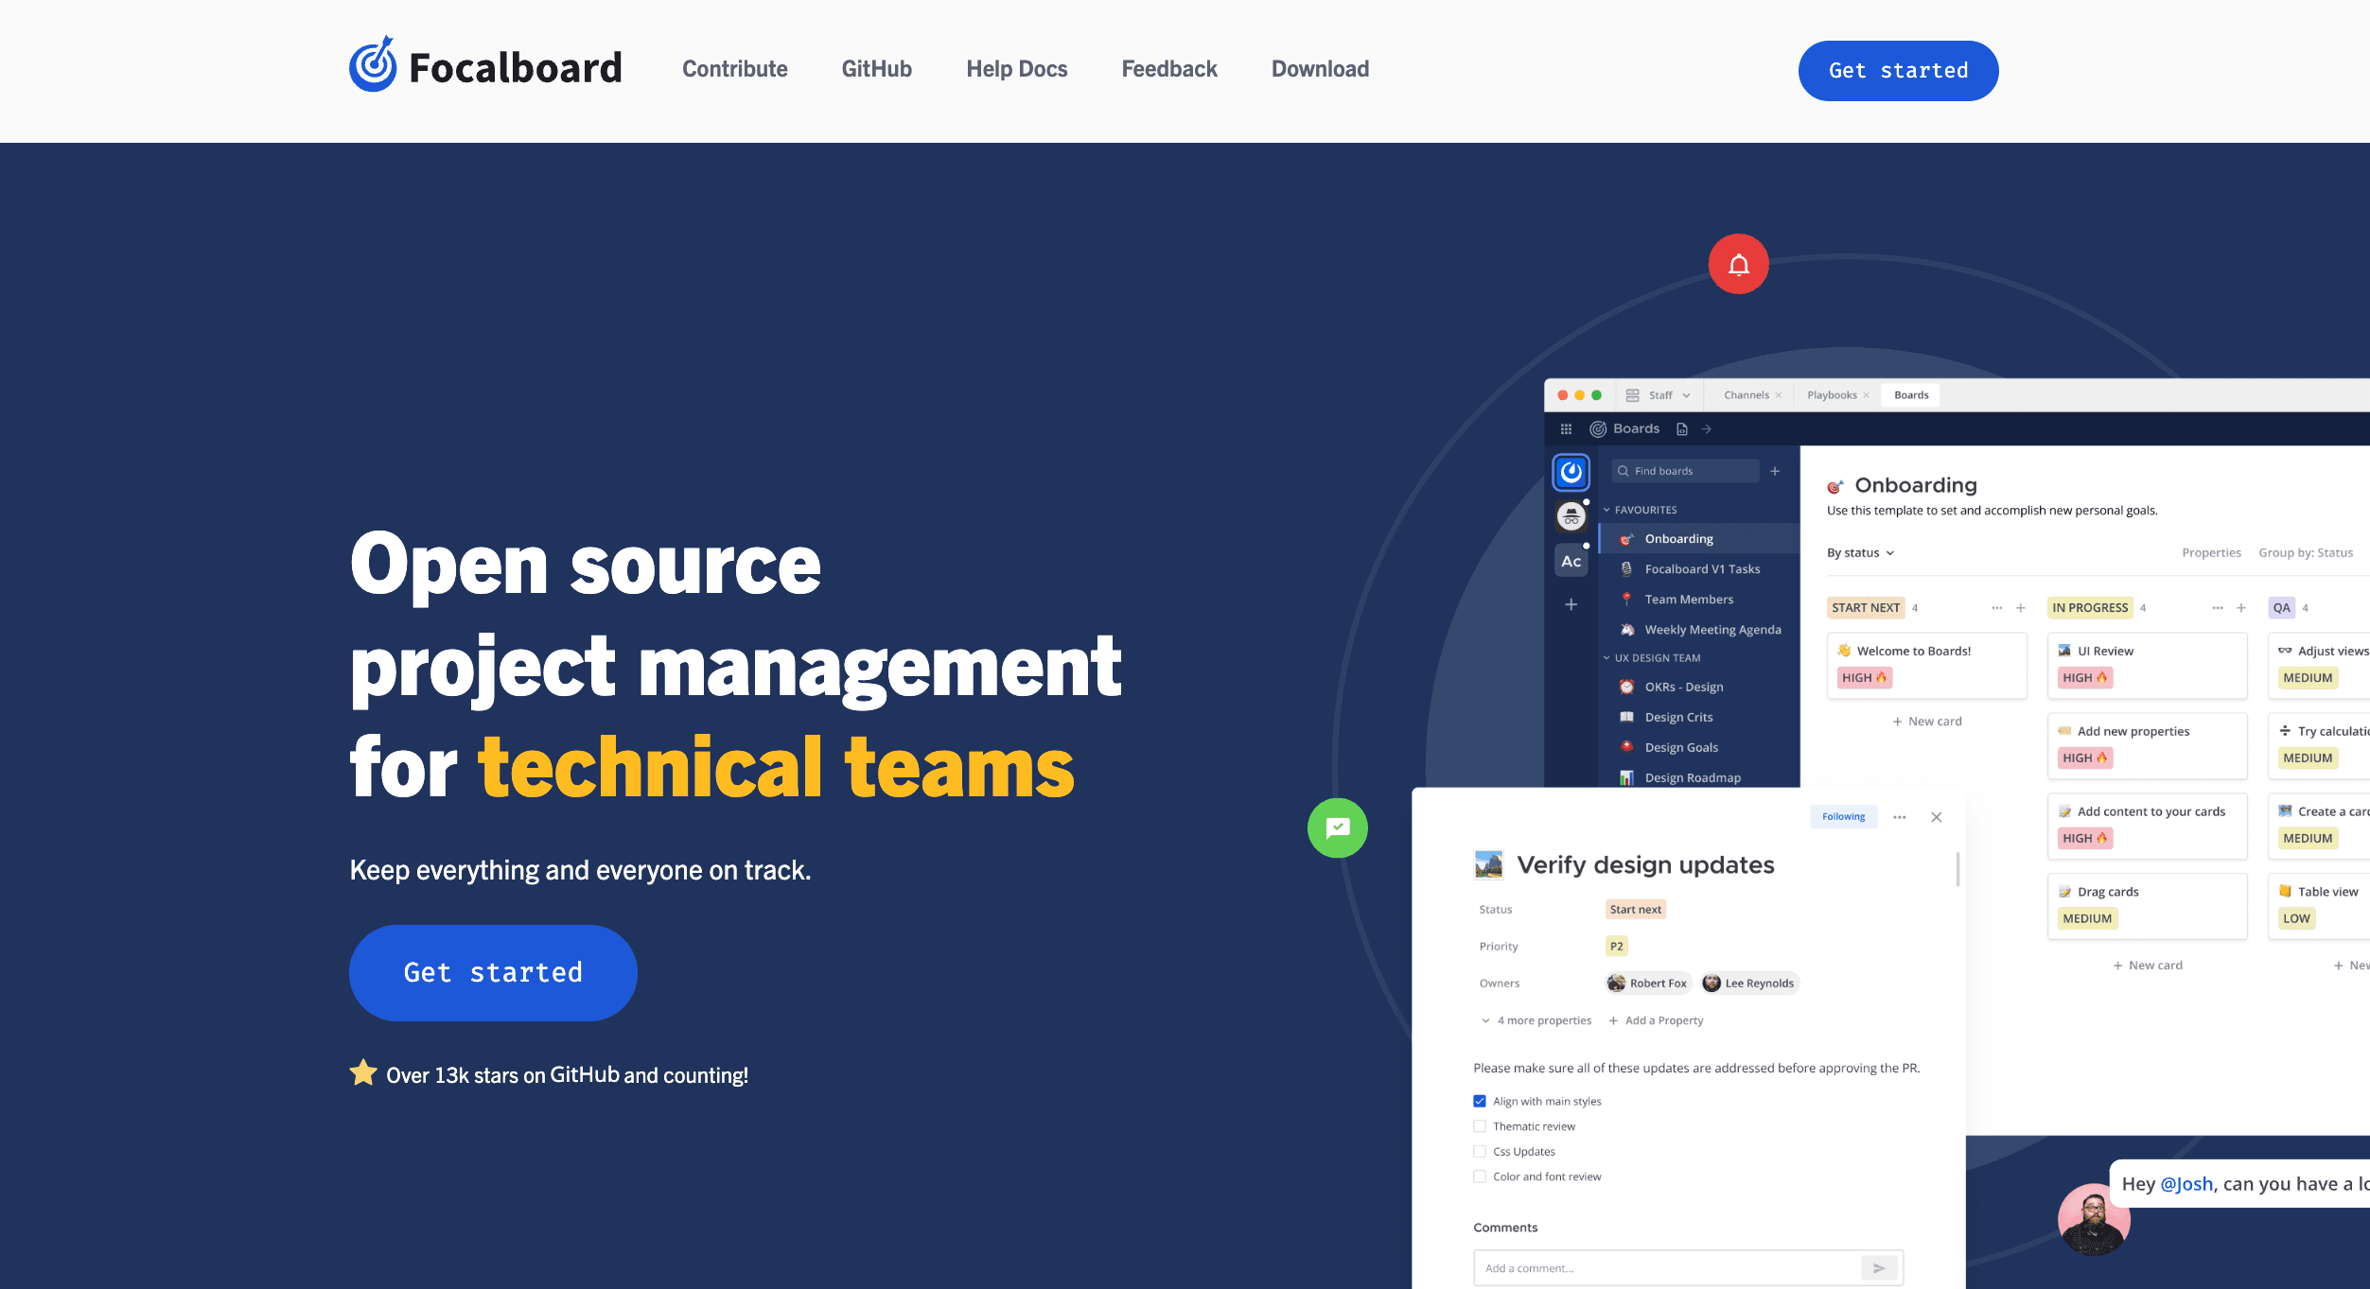Viewport: 2370px width, 1289px height.
Task: Change the P2 priority value
Action: coord(1616,947)
